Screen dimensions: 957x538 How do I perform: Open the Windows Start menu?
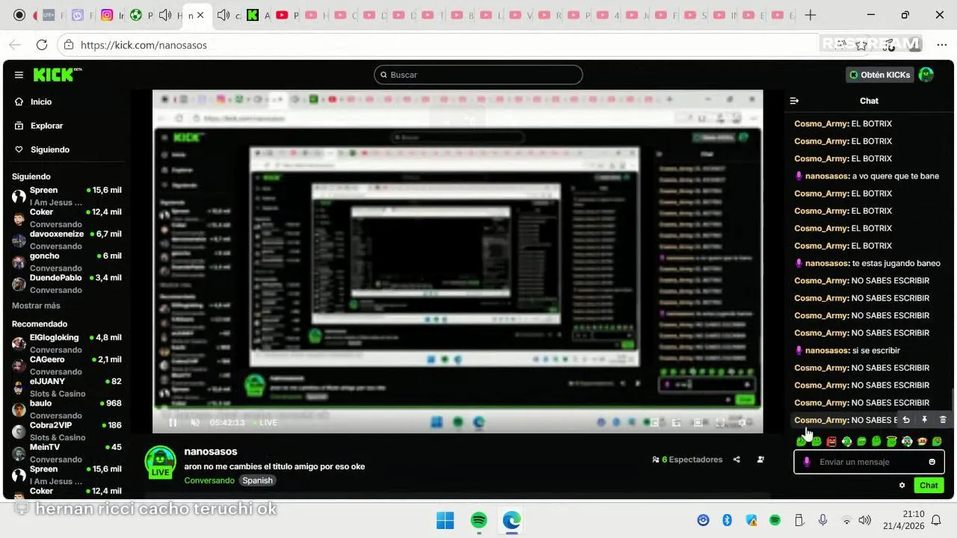[x=445, y=520]
